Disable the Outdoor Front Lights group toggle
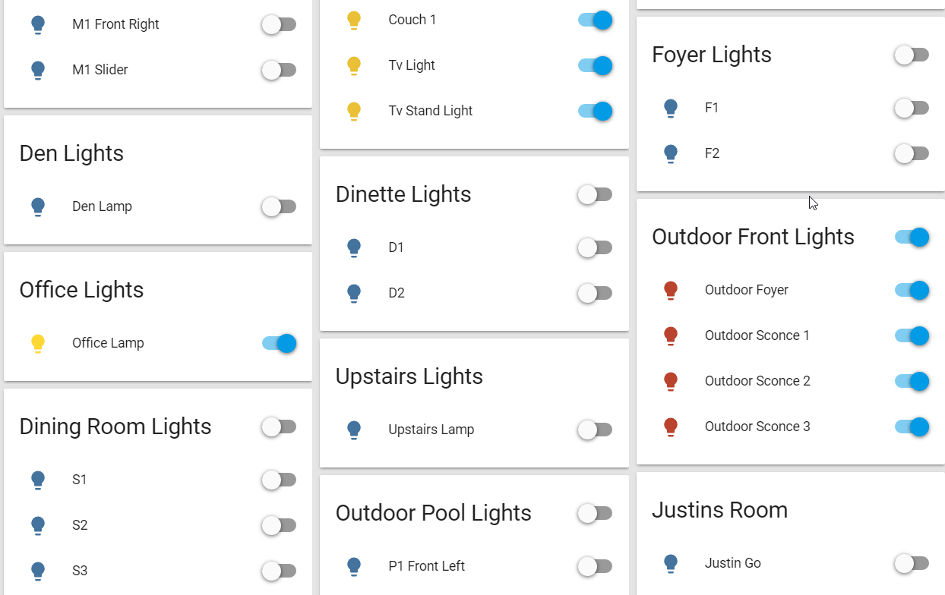The width and height of the screenshot is (945, 595). point(912,237)
